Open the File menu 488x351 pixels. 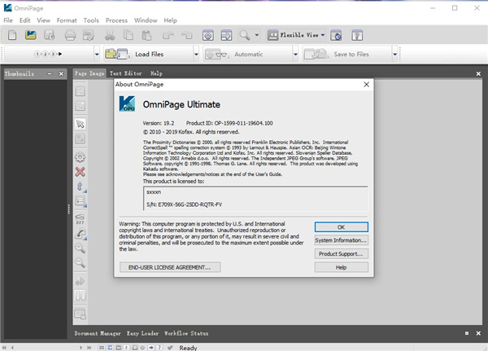tap(8, 20)
